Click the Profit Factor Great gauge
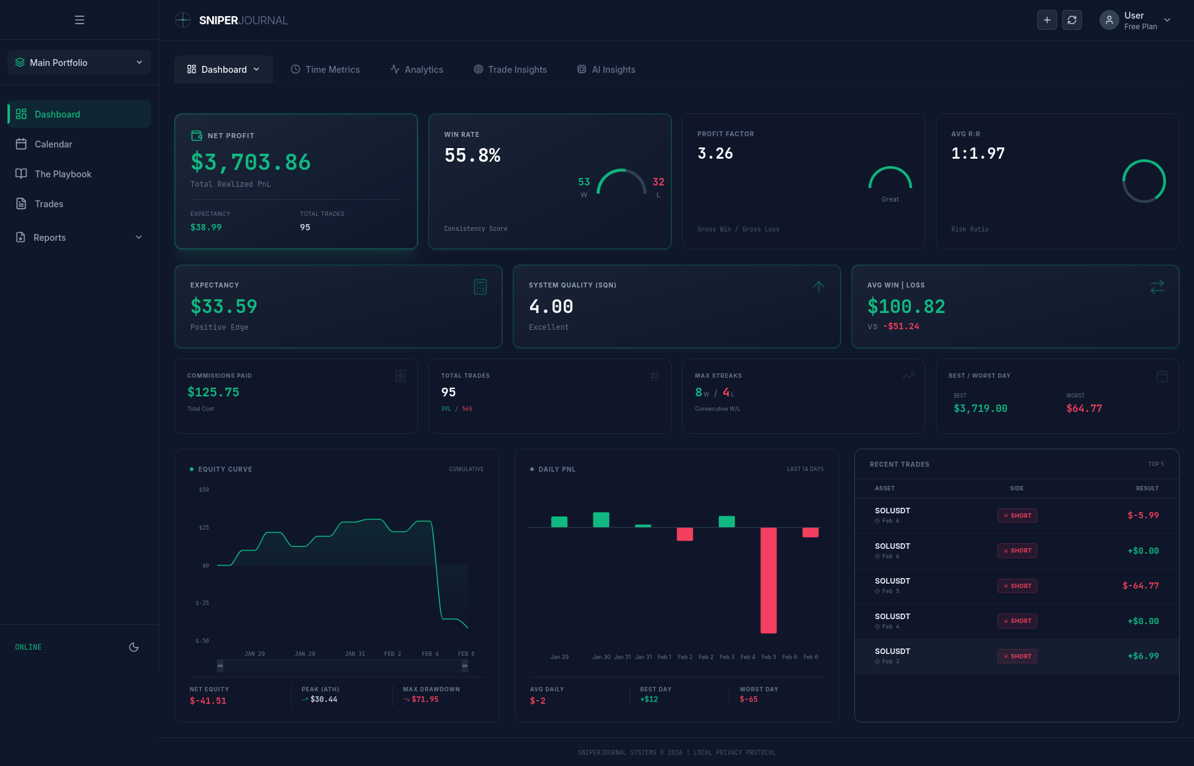This screenshot has width=1194, height=766. [x=890, y=178]
